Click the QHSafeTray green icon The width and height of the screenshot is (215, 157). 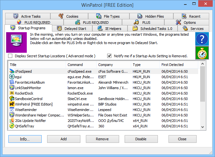[12, 126]
